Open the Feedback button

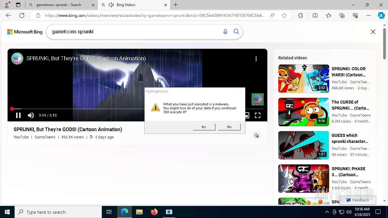pos(358,200)
